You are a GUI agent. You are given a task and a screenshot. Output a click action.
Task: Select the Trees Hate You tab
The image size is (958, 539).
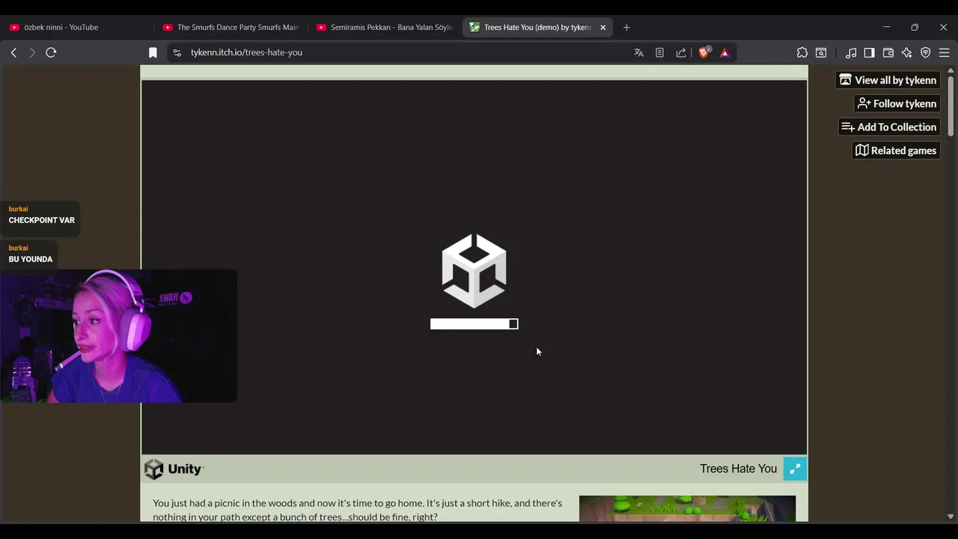530,27
